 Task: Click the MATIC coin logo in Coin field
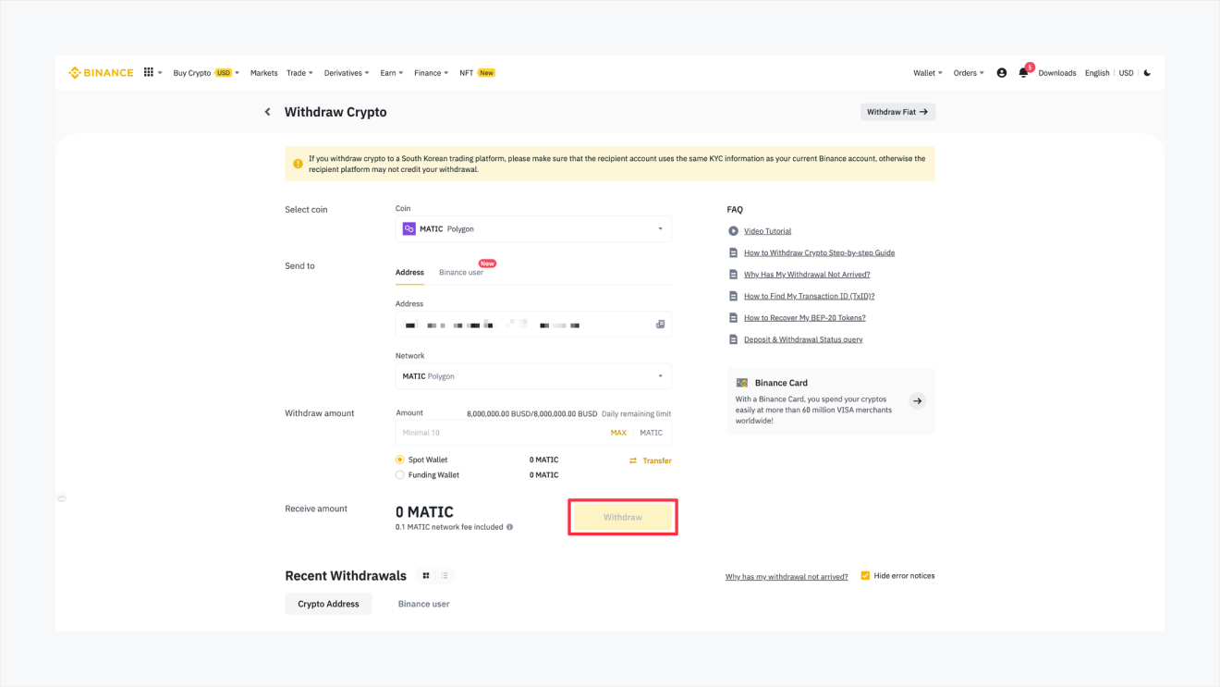point(409,228)
